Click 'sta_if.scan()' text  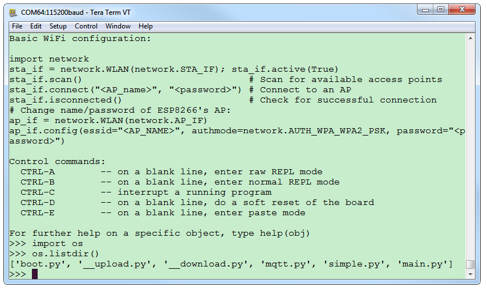[x=46, y=79]
